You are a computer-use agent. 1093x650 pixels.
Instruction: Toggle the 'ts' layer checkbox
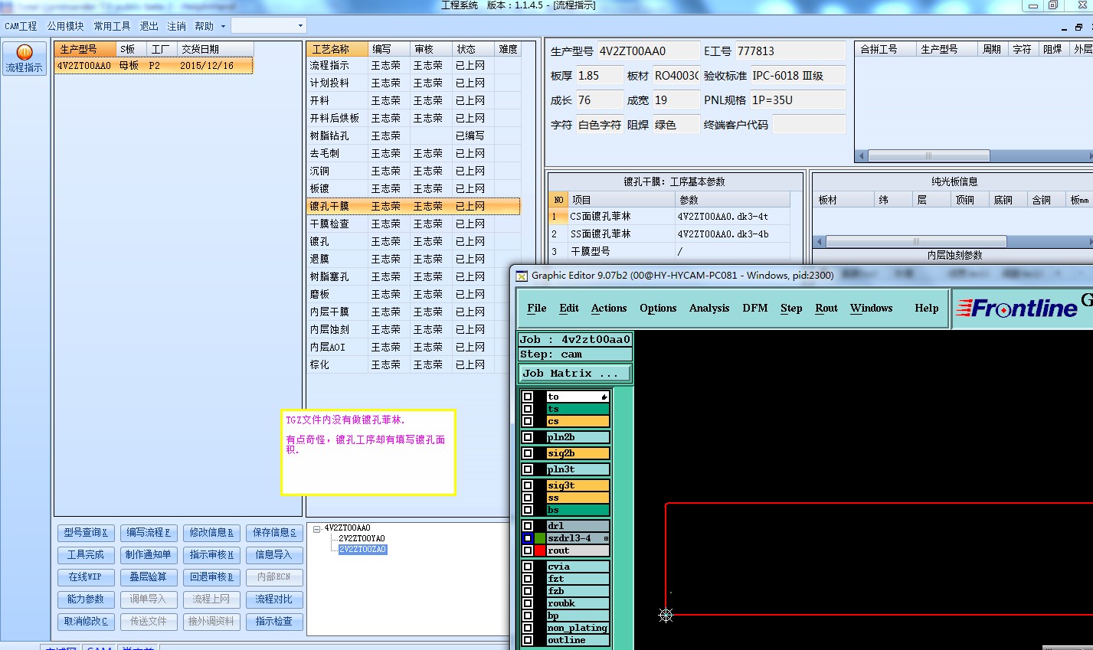tap(528, 409)
